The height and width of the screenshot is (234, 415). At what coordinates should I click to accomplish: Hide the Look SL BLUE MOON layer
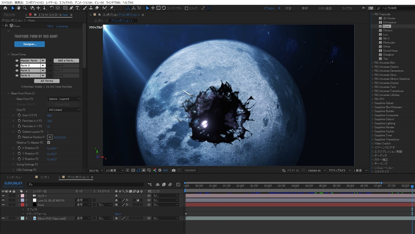point(3,200)
